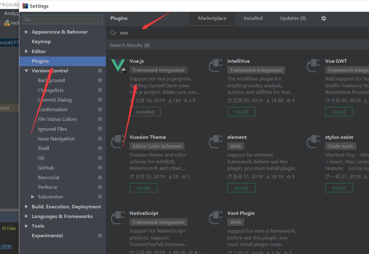Click project-level icon beside Perforce

click(x=100, y=187)
